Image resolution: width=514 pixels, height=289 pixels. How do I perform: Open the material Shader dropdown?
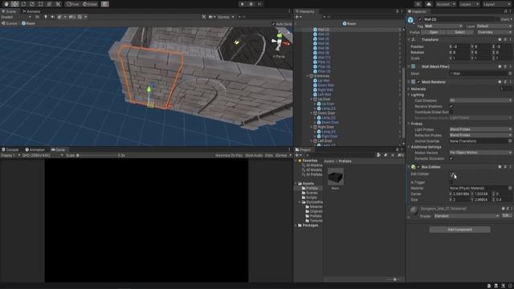[467, 216]
